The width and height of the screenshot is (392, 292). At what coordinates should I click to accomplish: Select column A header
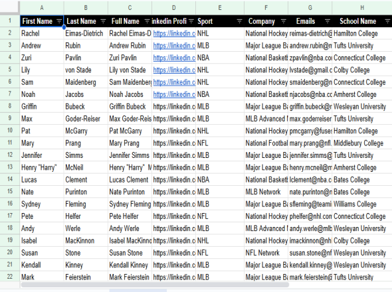pos(42,8)
